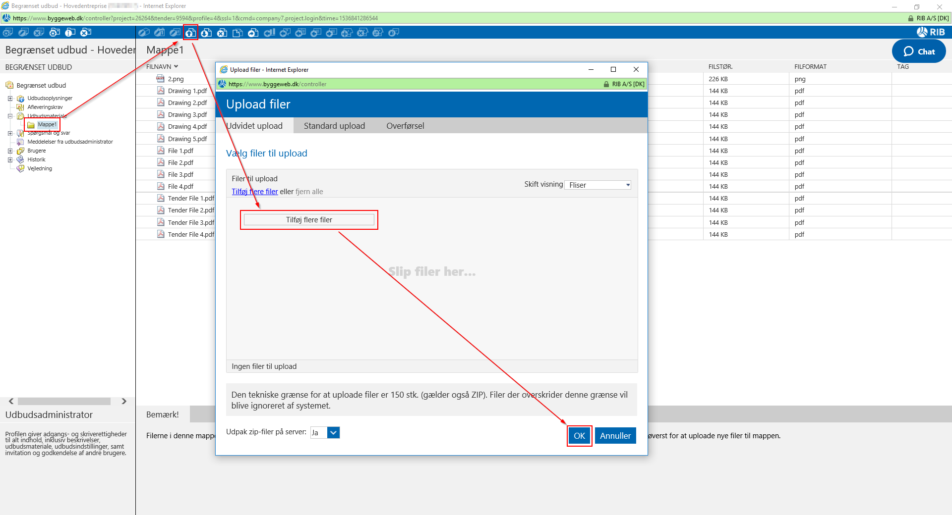The height and width of the screenshot is (515, 952).
Task: Expand the Udbudsoplysninger tree node
Action: (x=10, y=99)
